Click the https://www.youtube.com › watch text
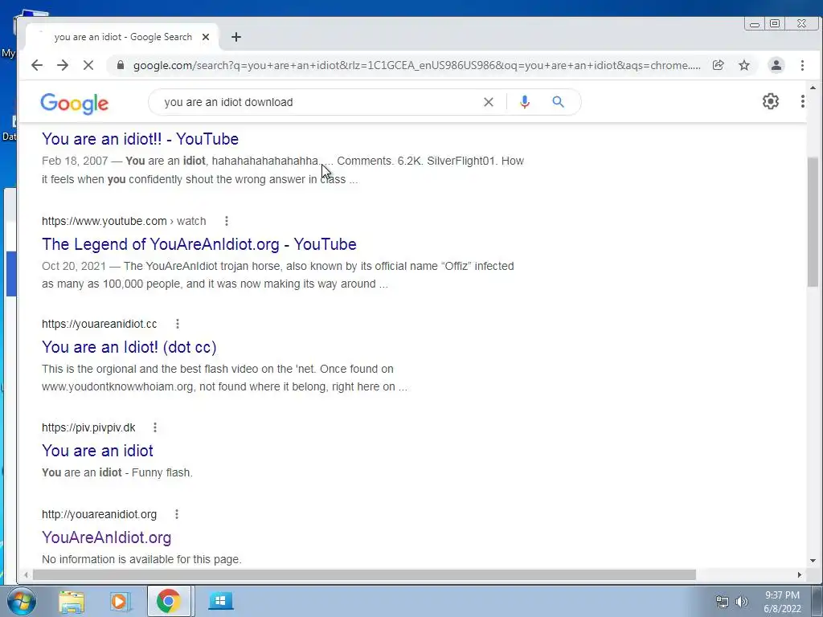Image resolution: width=823 pixels, height=617 pixels. 124,221
